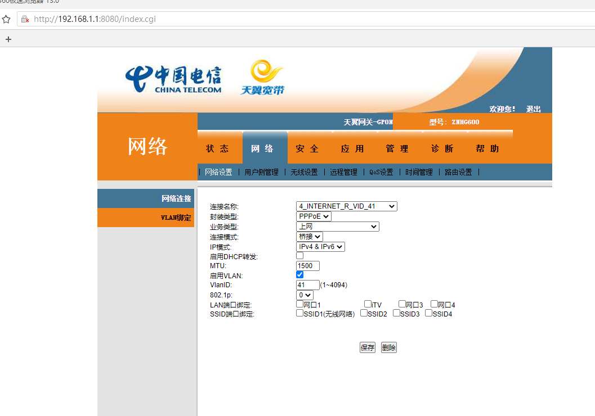Image resolution: width=595 pixels, height=416 pixels.
Task: Click the 保存 button
Action: (x=367, y=347)
